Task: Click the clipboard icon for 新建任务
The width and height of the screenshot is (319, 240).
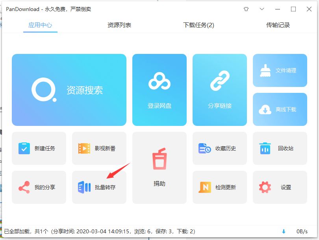Action: [x=24, y=148]
